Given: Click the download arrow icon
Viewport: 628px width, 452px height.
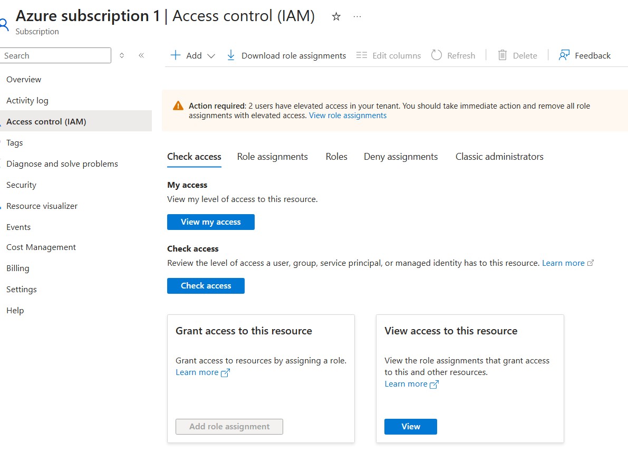Looking at the screenshot, I should [x=231, y=55].
